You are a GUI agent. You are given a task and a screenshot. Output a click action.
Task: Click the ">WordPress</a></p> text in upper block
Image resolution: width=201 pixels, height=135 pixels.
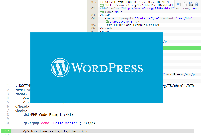pyautogui.click(x=180, y=74)
